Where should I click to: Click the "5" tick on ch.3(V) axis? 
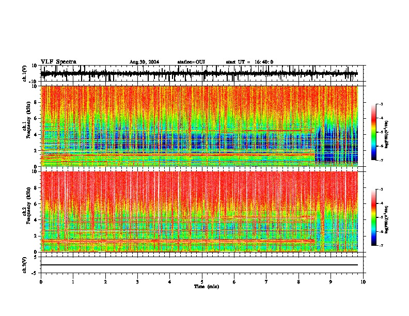36,257
